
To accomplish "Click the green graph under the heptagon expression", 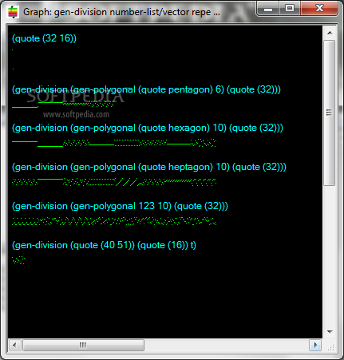I will tap(114, 182).
